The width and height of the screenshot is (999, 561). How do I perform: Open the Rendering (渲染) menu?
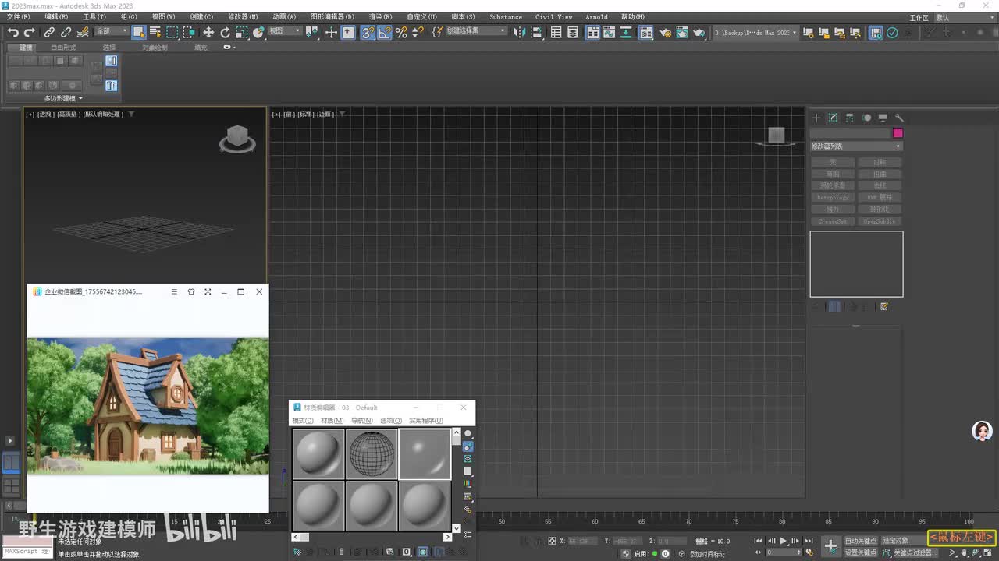pos(380,16)
